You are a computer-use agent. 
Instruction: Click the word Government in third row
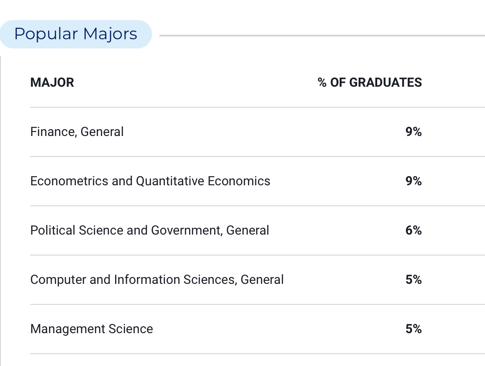tap(187, 230)
